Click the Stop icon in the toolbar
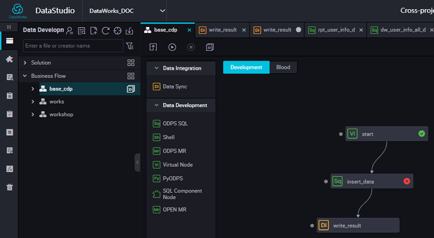The image size is (434, 238). coord(191,47)
